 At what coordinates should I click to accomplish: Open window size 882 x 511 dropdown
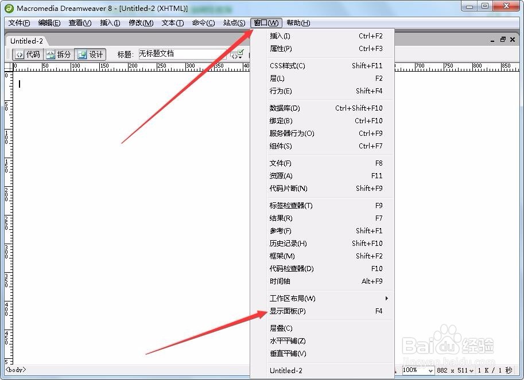(x=455, y=370)
